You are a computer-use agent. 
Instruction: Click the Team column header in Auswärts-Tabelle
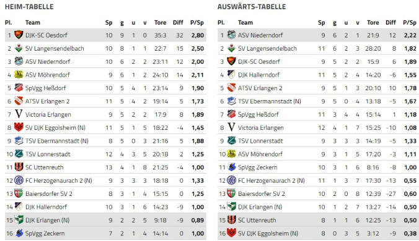click(245, 23)
